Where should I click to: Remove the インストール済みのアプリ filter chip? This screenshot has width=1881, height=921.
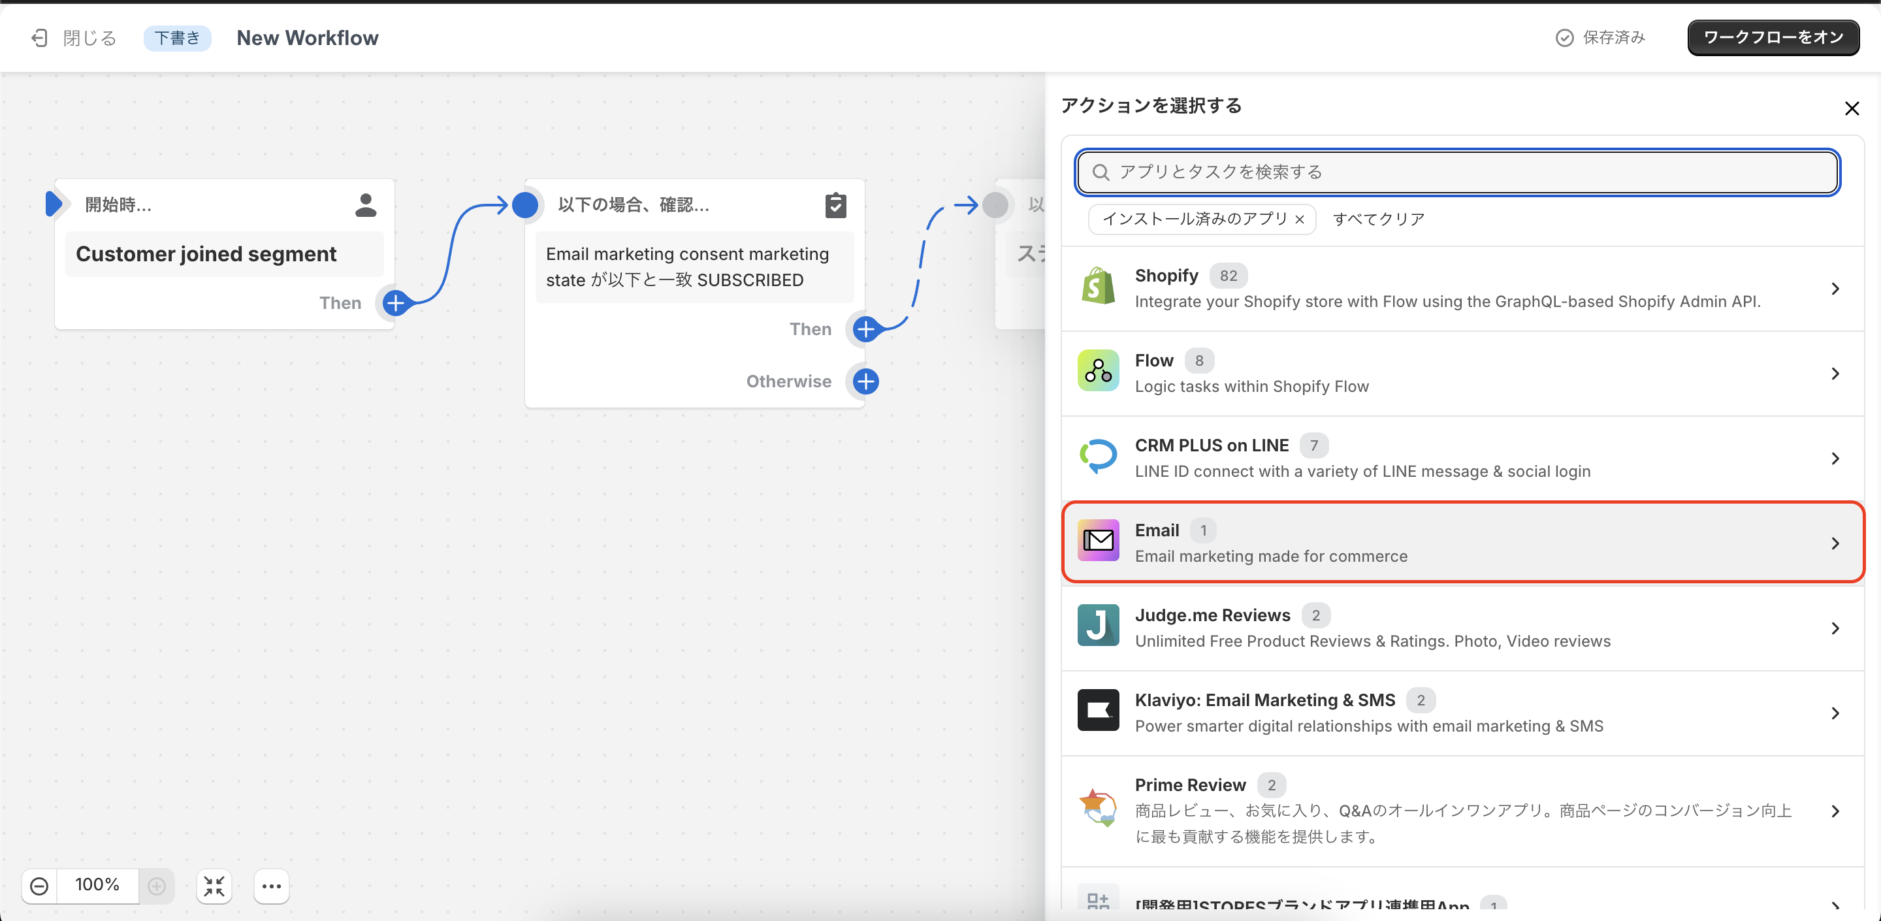pyautogui.click(x=1300, y=219)
